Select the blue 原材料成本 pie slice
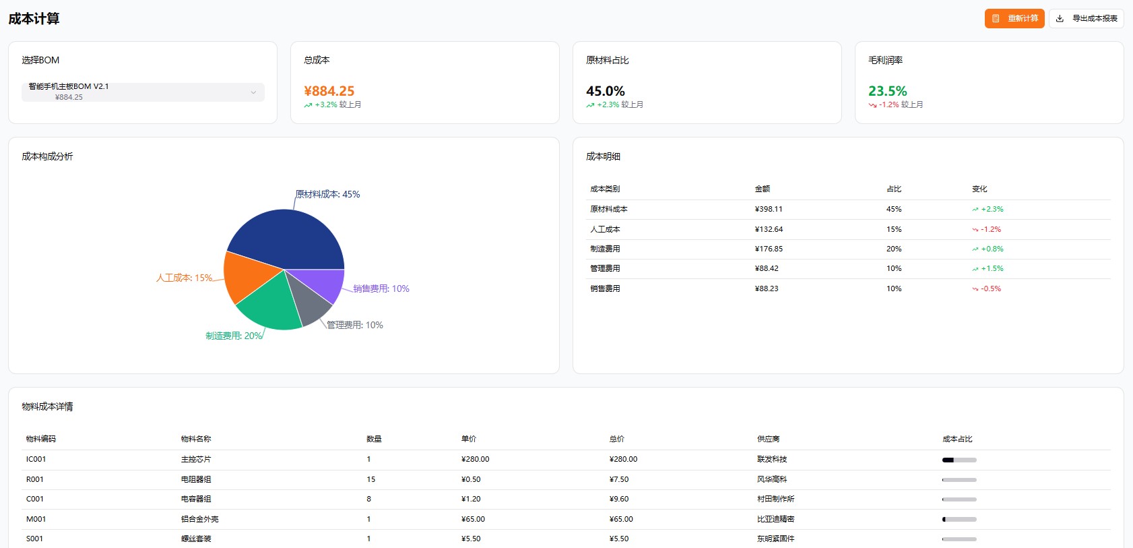The height and width of the screenshot is (548, 1133). click(286, 239)
